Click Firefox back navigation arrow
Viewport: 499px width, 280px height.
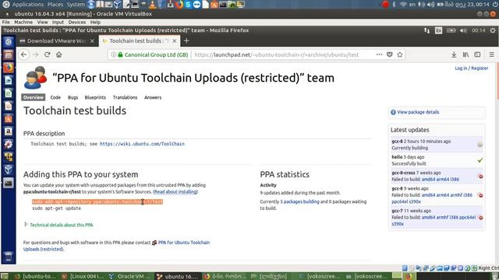tap(24, 54)
